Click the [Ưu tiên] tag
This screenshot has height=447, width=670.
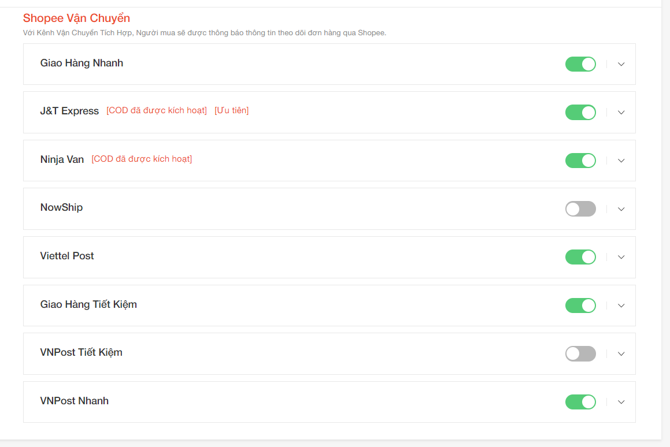click(x=232, y=110)
